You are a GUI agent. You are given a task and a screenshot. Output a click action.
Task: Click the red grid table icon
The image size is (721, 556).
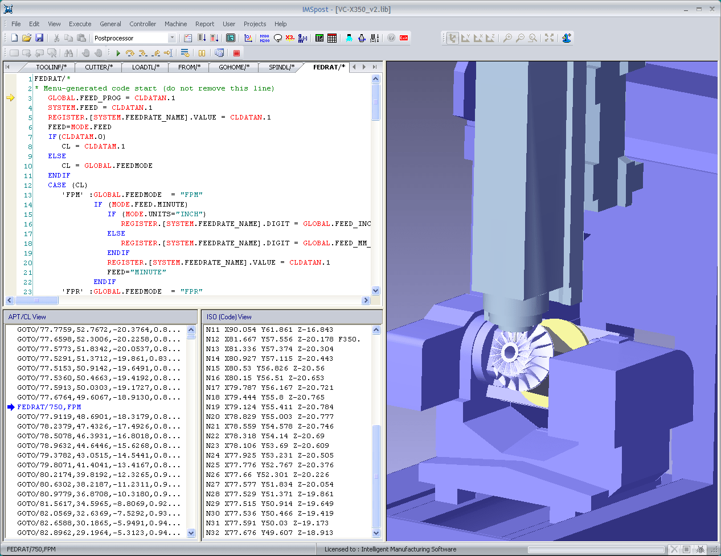(332, 38)
